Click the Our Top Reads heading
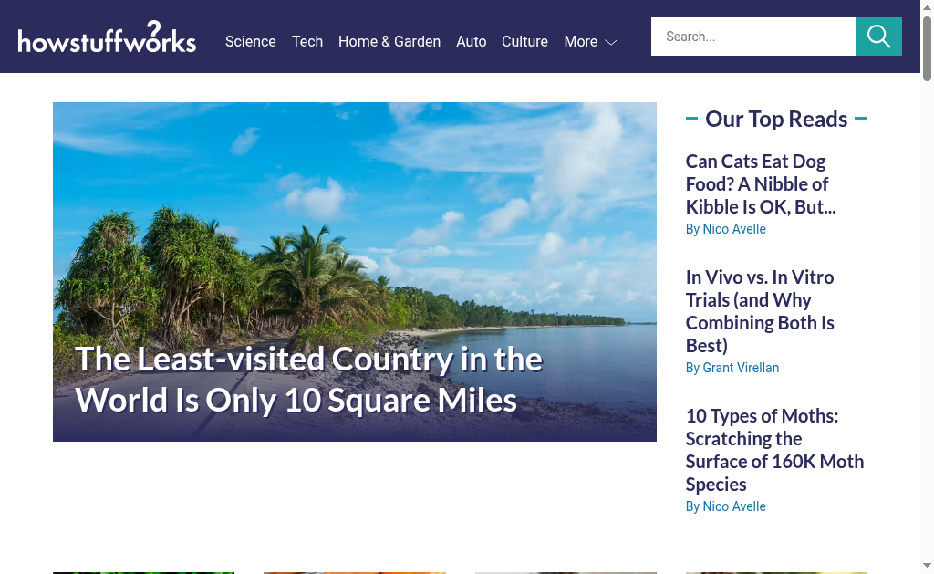Viewport: 934px width, 574px height. [776, 120]
